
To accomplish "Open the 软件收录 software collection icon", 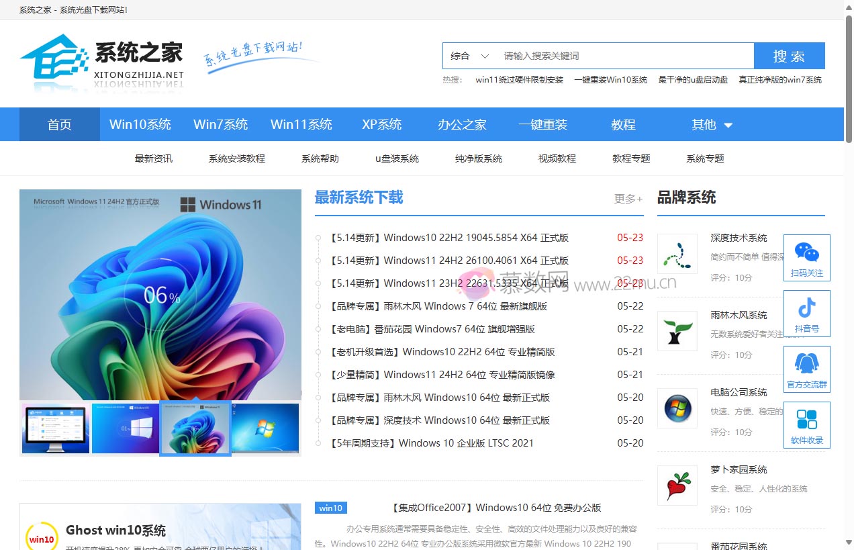I will (x=806, y=424).
